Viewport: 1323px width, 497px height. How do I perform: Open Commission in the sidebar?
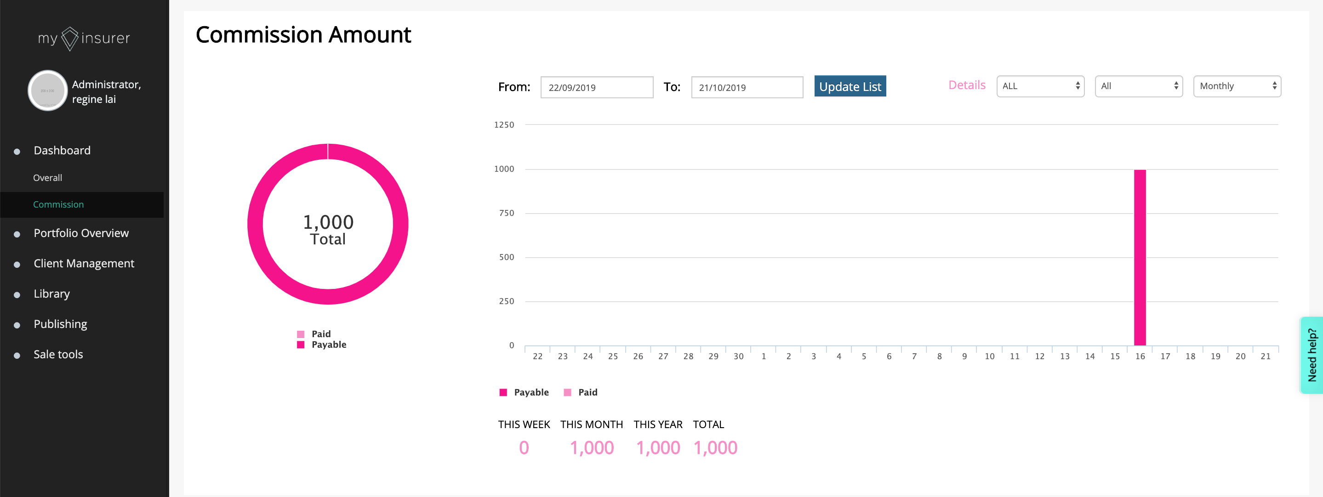(x=58, y=204)
